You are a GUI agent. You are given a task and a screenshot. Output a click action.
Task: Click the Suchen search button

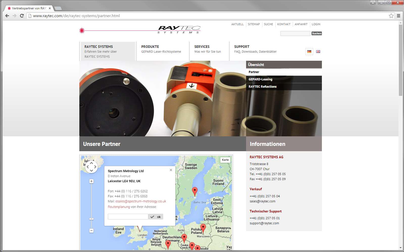pos(317,34)
